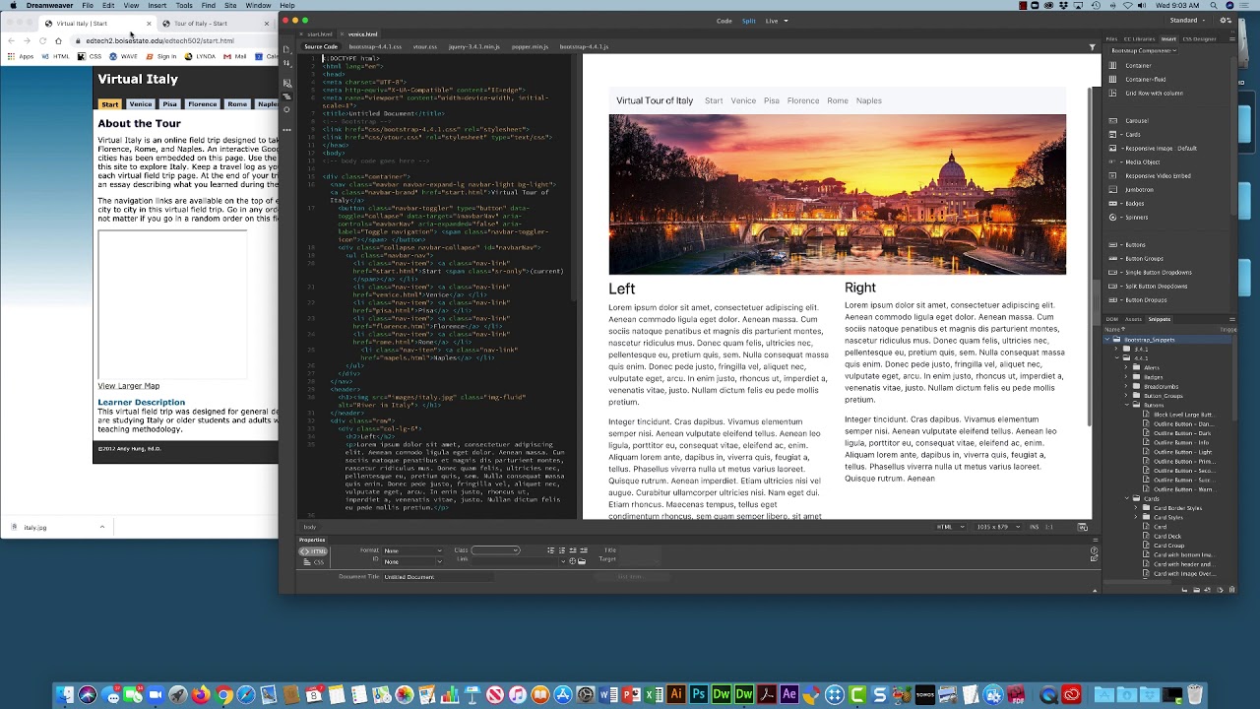Insert Grid Row with column
Viewport: 1260px width, 709px height.
click(x=1154, y=94)
